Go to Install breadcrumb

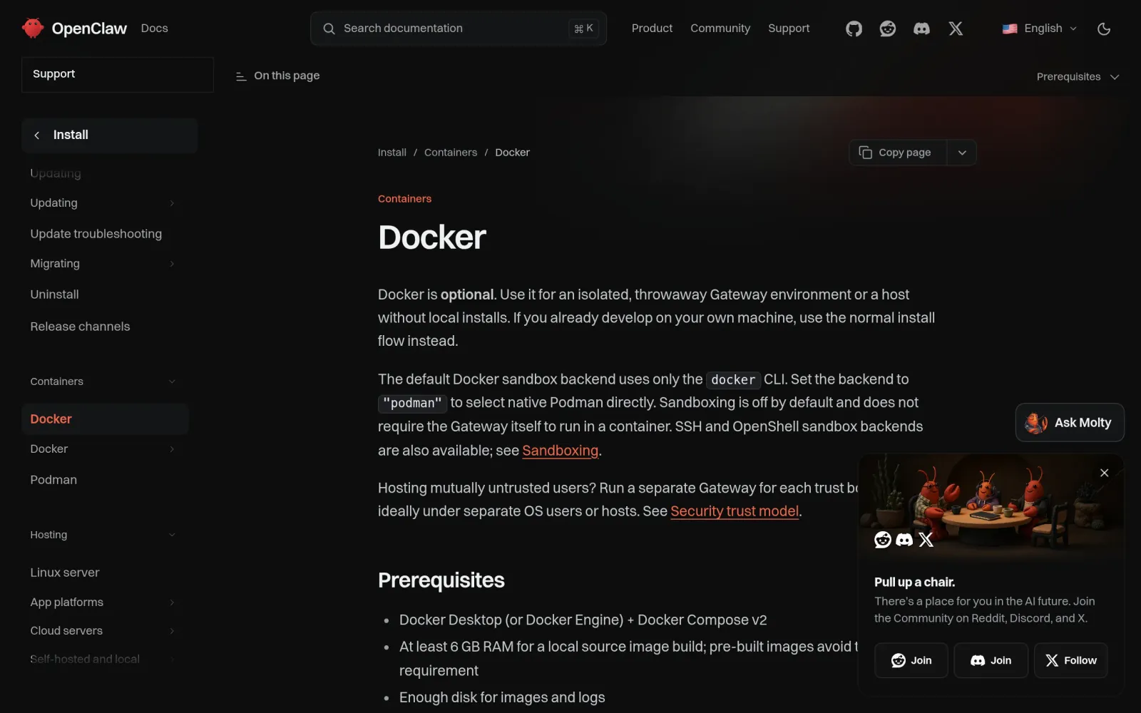pos(392,153)
